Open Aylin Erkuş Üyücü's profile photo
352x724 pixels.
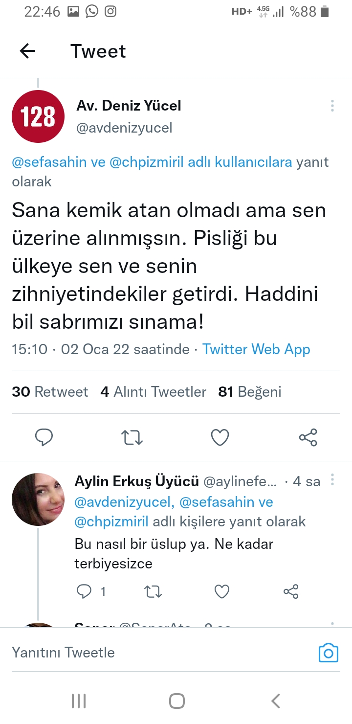(x=38, y=499)
